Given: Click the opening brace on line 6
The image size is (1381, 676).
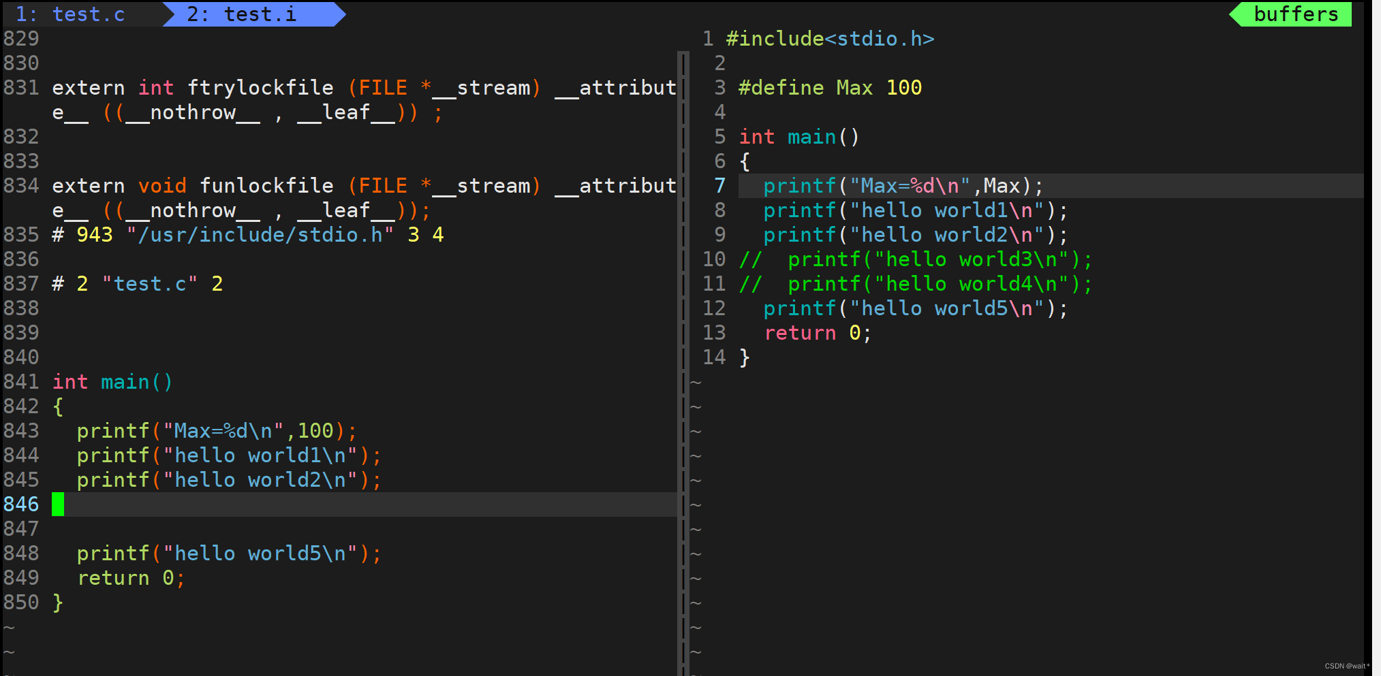Looking at the screenshot, I should pyautogui.click(x=745, y=161).
